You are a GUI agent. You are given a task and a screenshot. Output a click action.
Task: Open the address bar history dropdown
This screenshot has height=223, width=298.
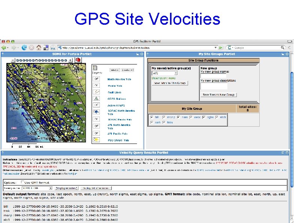click(215, 48)
